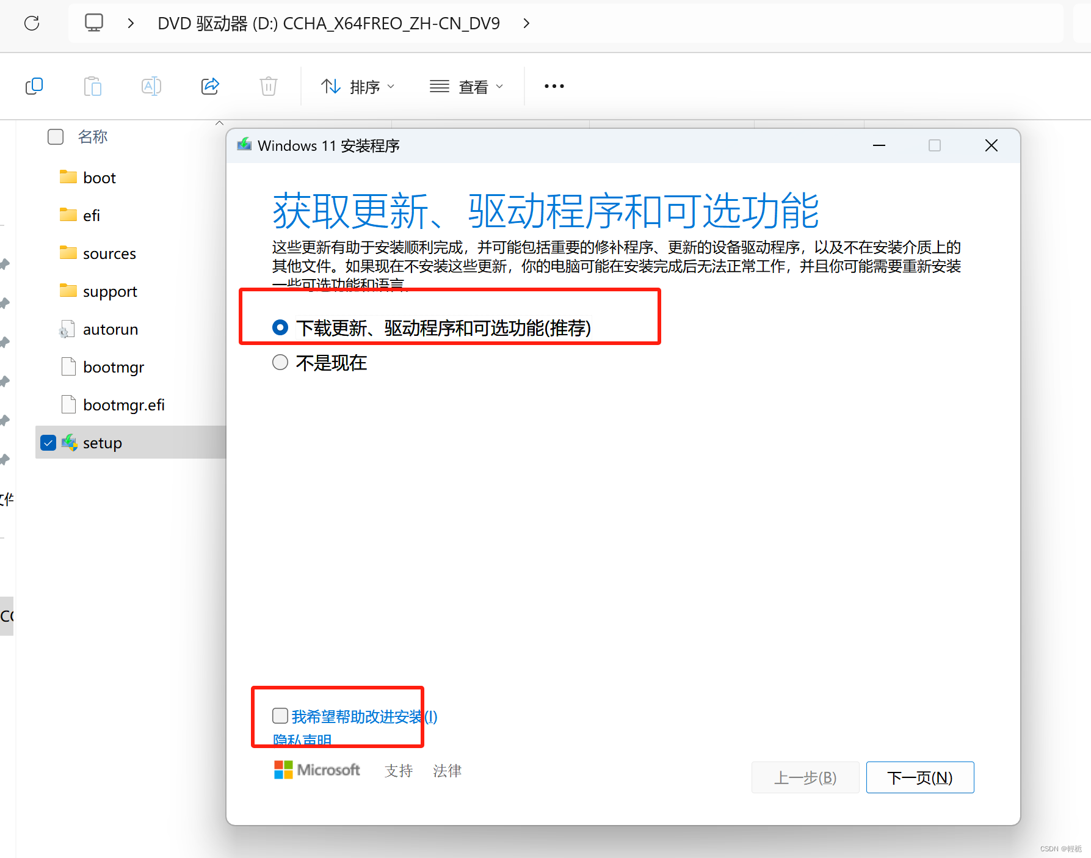This screenshot has height=858, width=1091.
Task: Click the Delete icon in the toolbar
Action: pyautogui.click(x=269, y=85)
